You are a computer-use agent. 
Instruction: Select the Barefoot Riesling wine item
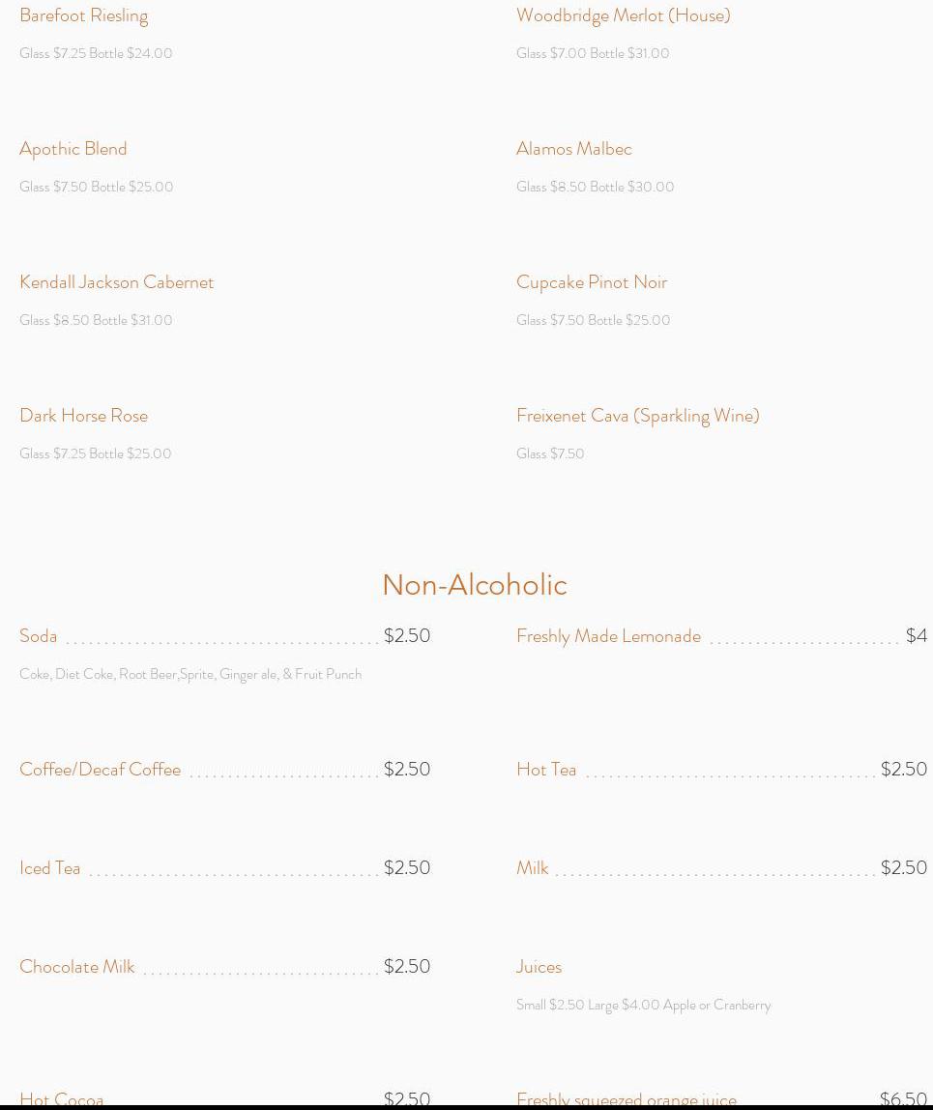[83, 15]
